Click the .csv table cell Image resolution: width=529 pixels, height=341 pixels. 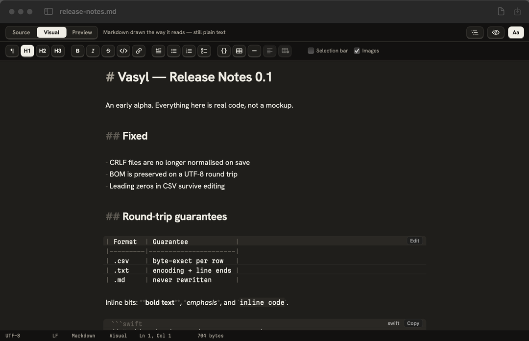121,261
